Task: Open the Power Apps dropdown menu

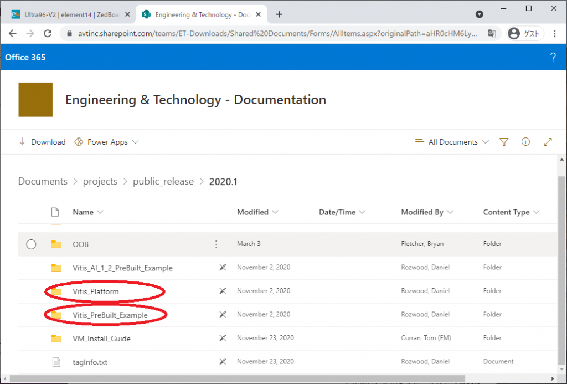Action: click(x=106, y=142)
